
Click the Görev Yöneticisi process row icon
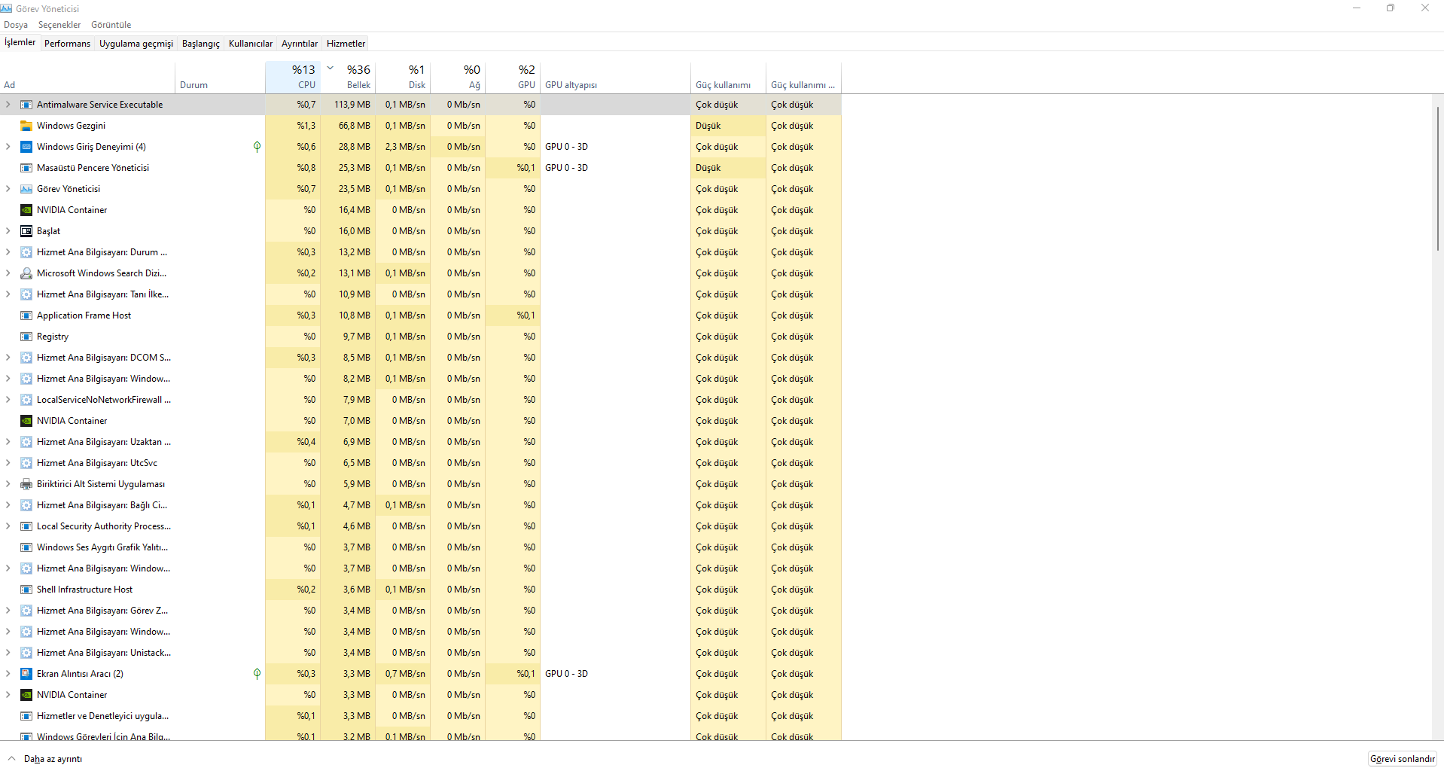click(x=26, y=189)
